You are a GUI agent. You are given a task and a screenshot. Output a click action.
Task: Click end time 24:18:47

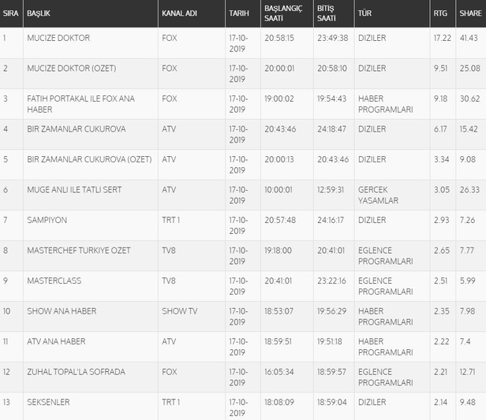pyautogui.click(x=331, y=129)
